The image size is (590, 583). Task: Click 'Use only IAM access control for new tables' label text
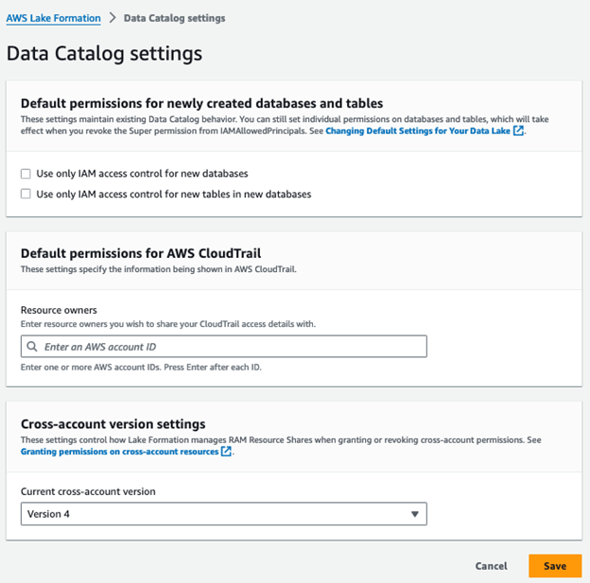[173, 194]
